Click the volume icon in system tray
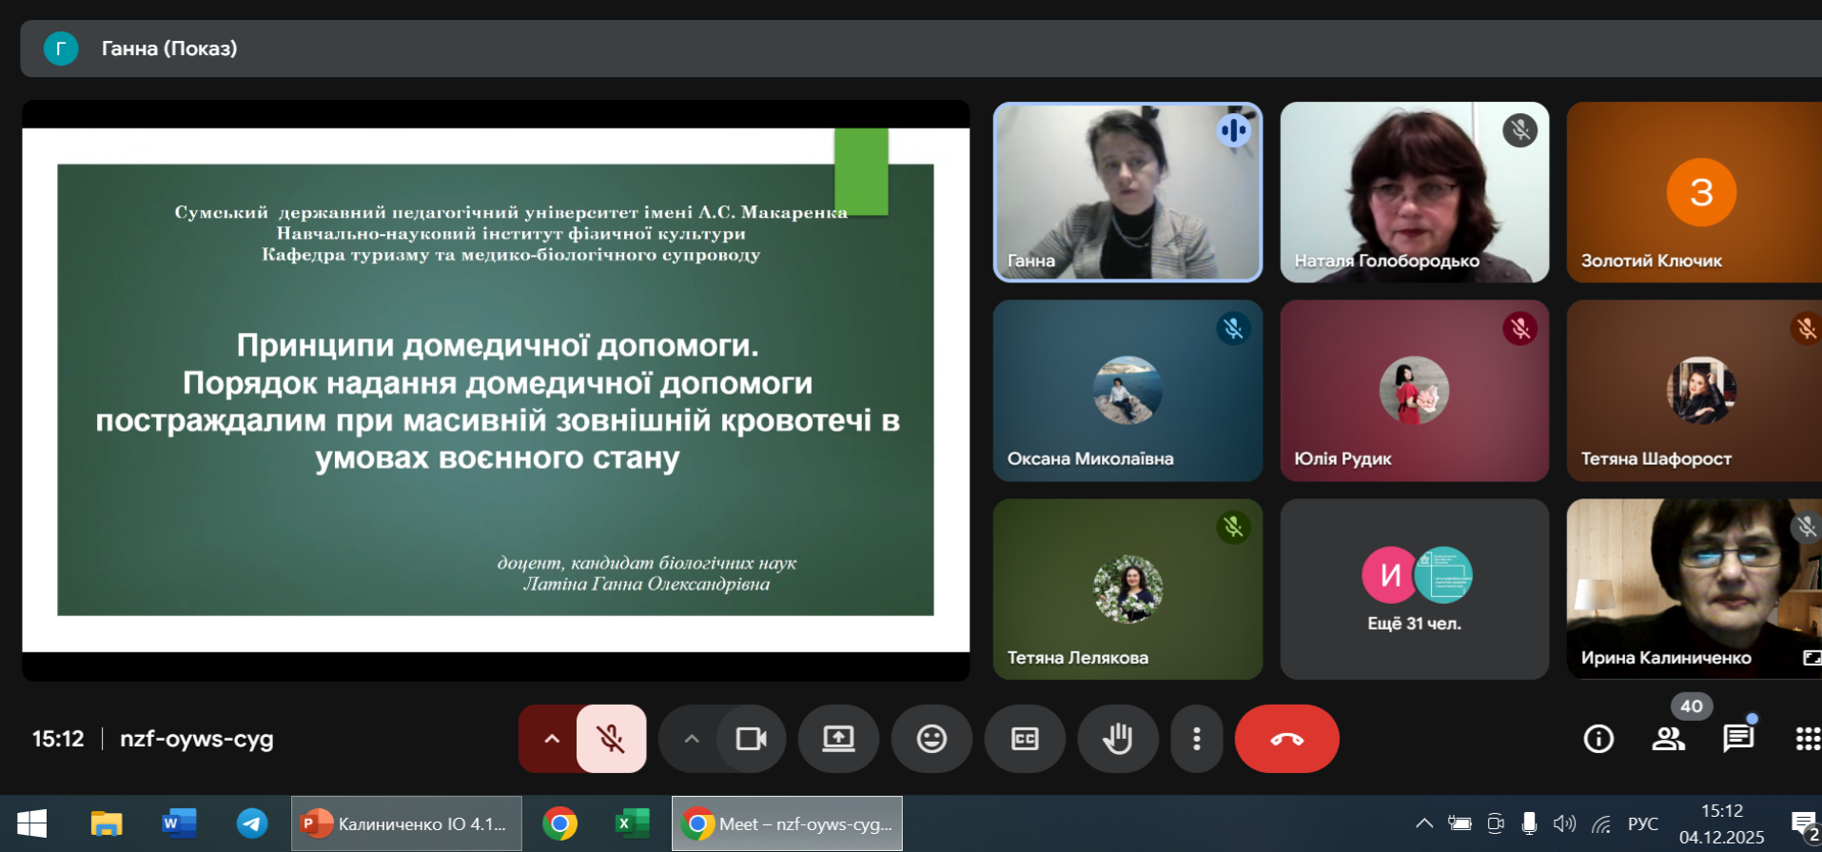The width and height of the screenshot is (1822, 852). (x=1563, y=823)
